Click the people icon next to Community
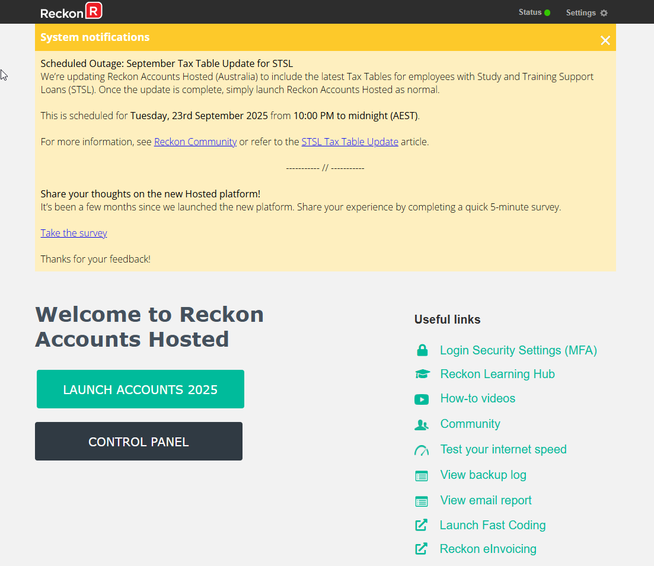 click(422, 425)
